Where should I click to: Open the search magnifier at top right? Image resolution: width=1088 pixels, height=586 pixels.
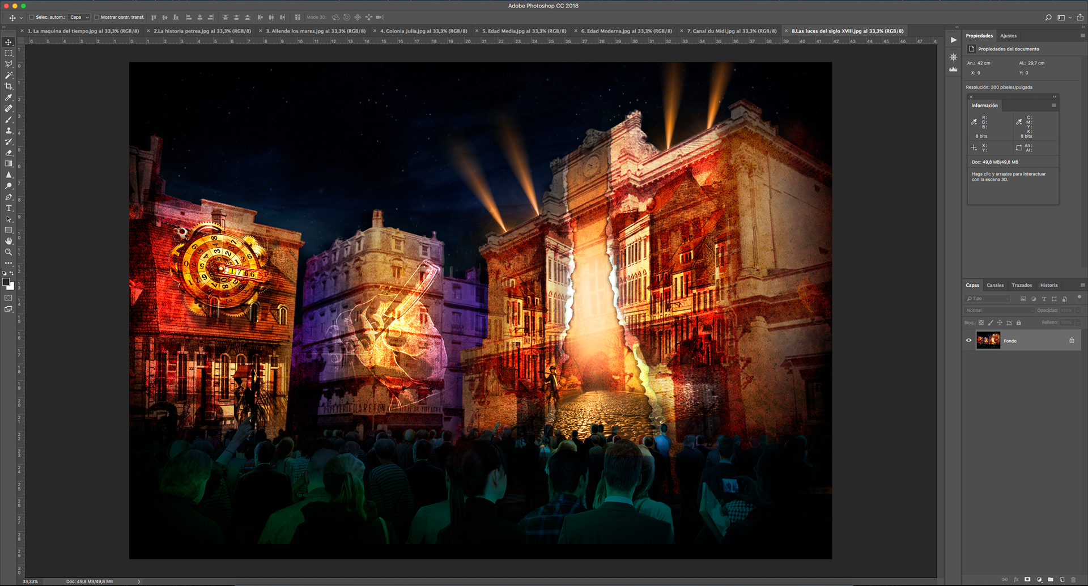click(x=1048, y=18)
